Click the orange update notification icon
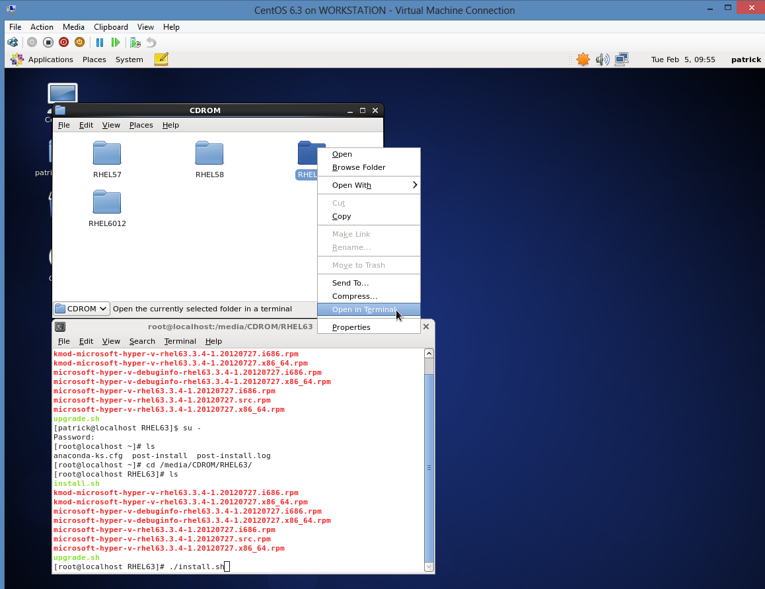Viewport: 765px width, 589px height. pos(583,59)
